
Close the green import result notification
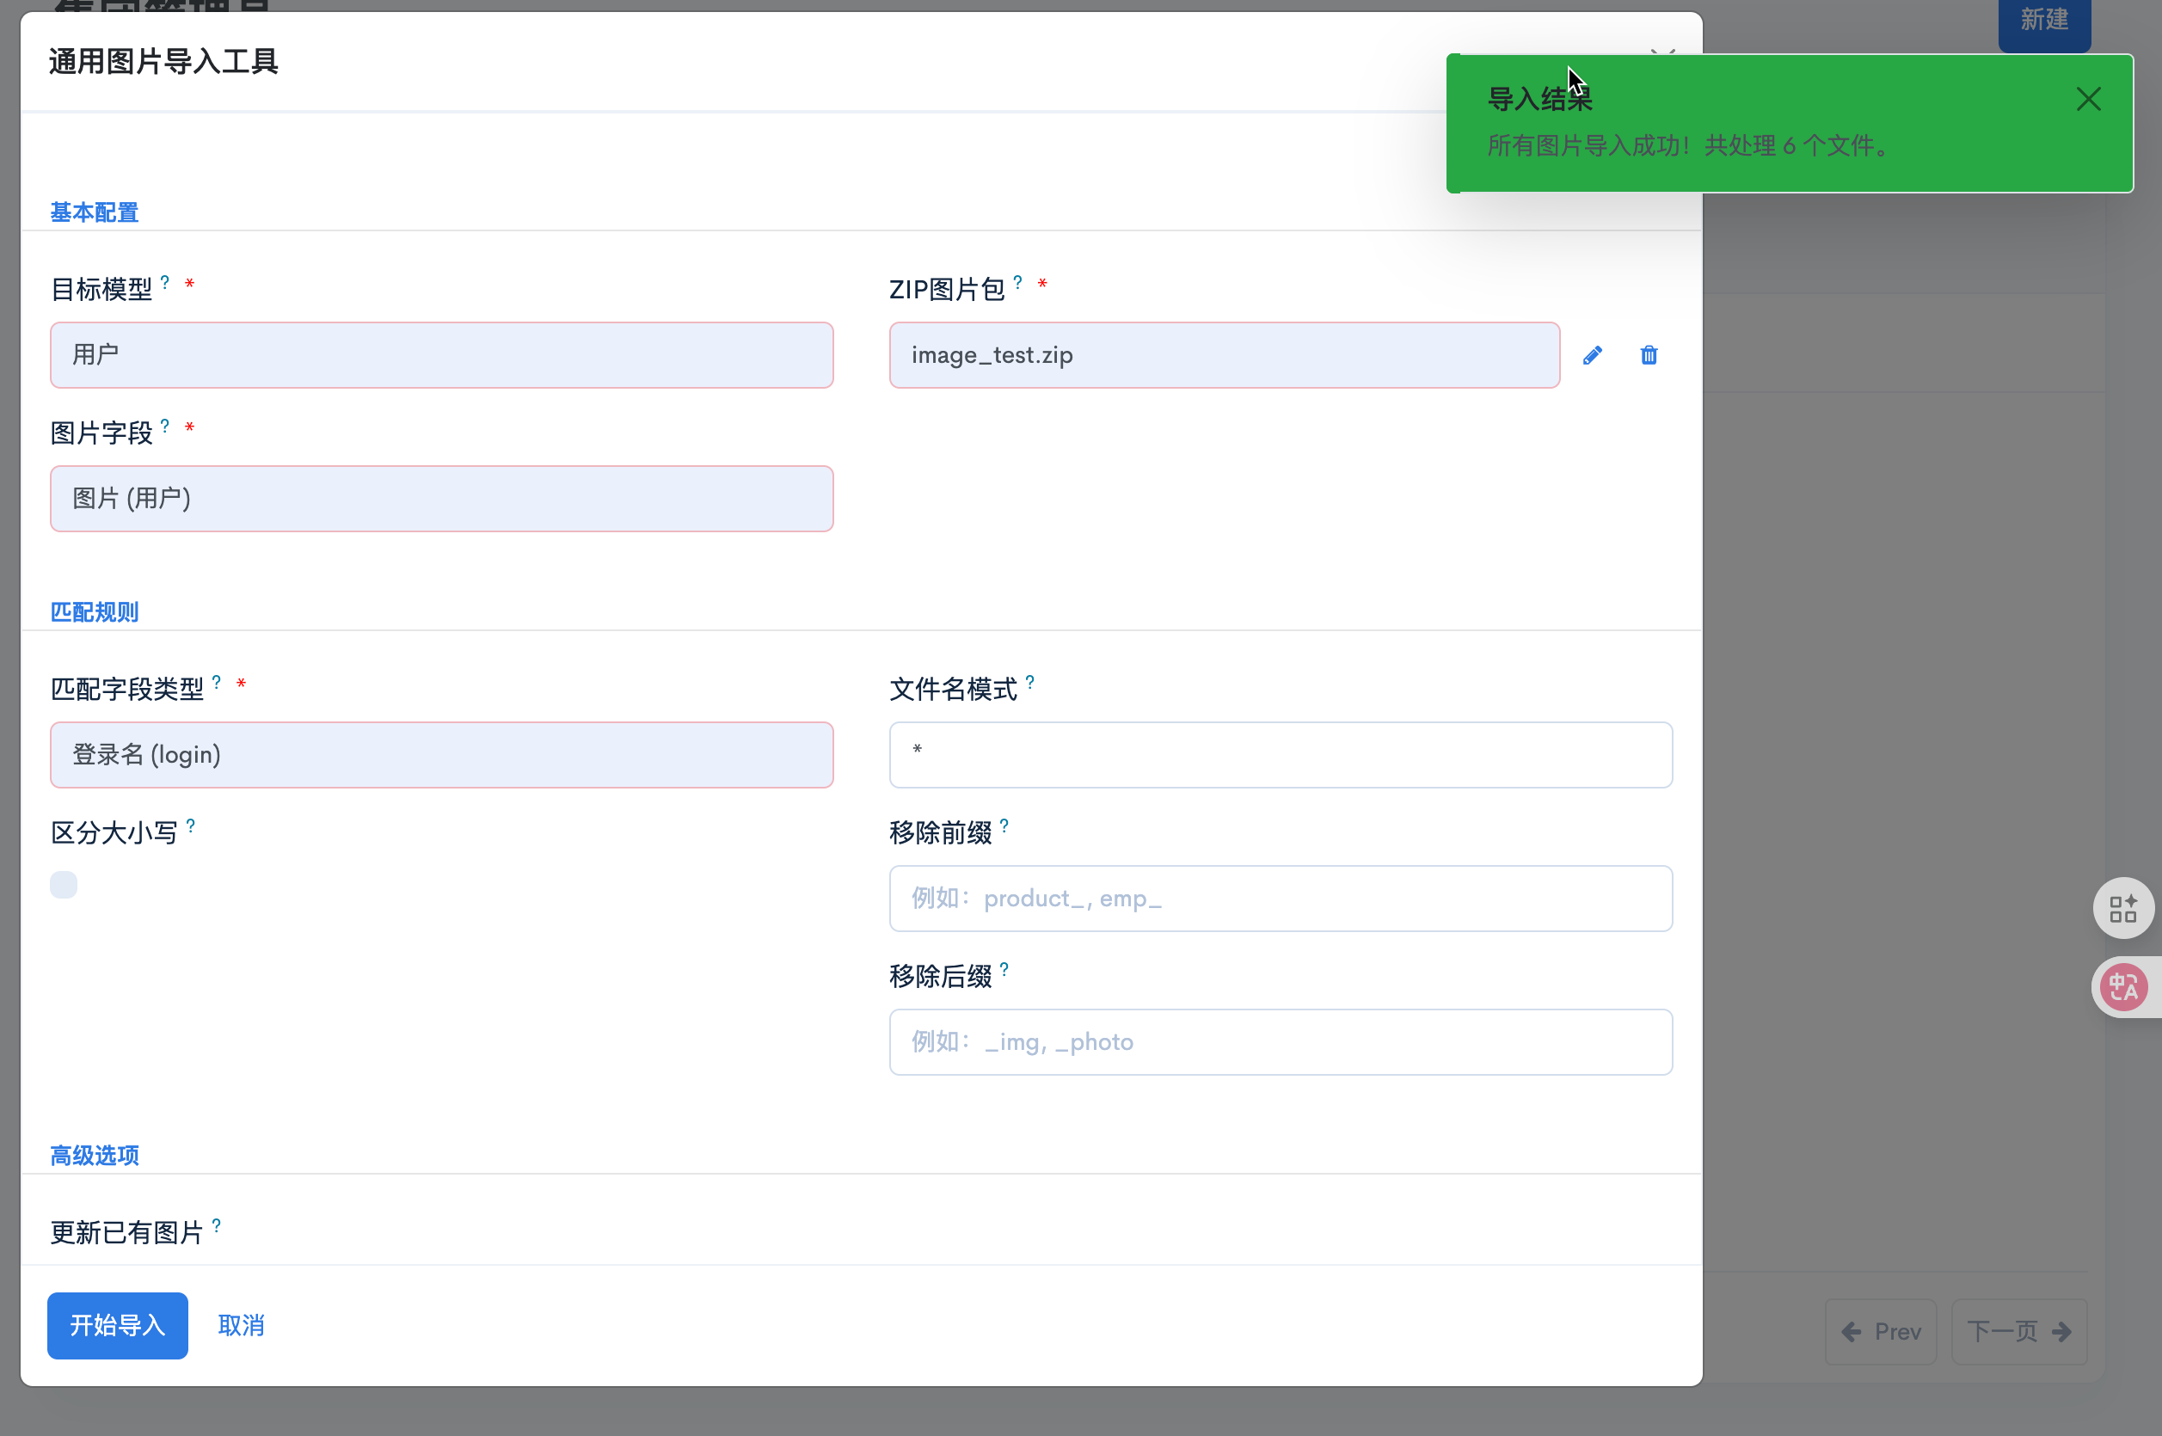(x=2088, y=99)
